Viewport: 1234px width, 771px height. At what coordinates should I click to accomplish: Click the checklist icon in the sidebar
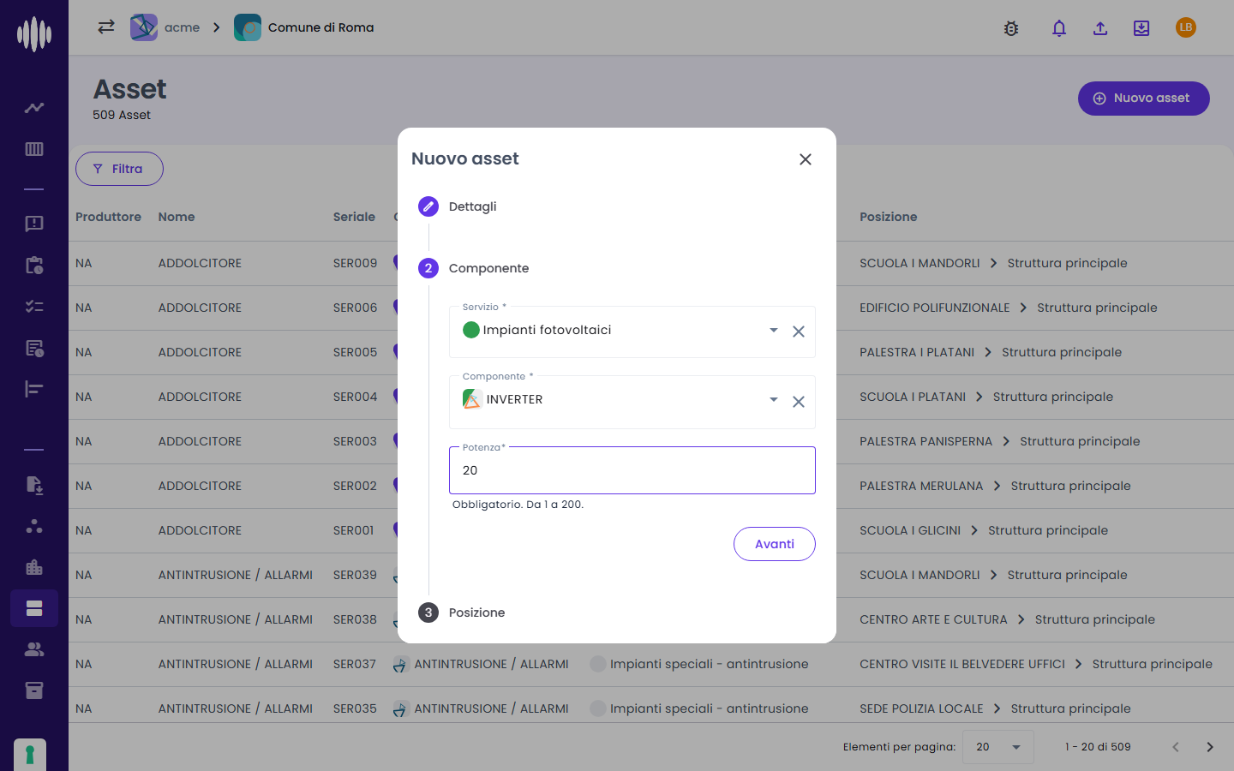(x=34, y=306)
